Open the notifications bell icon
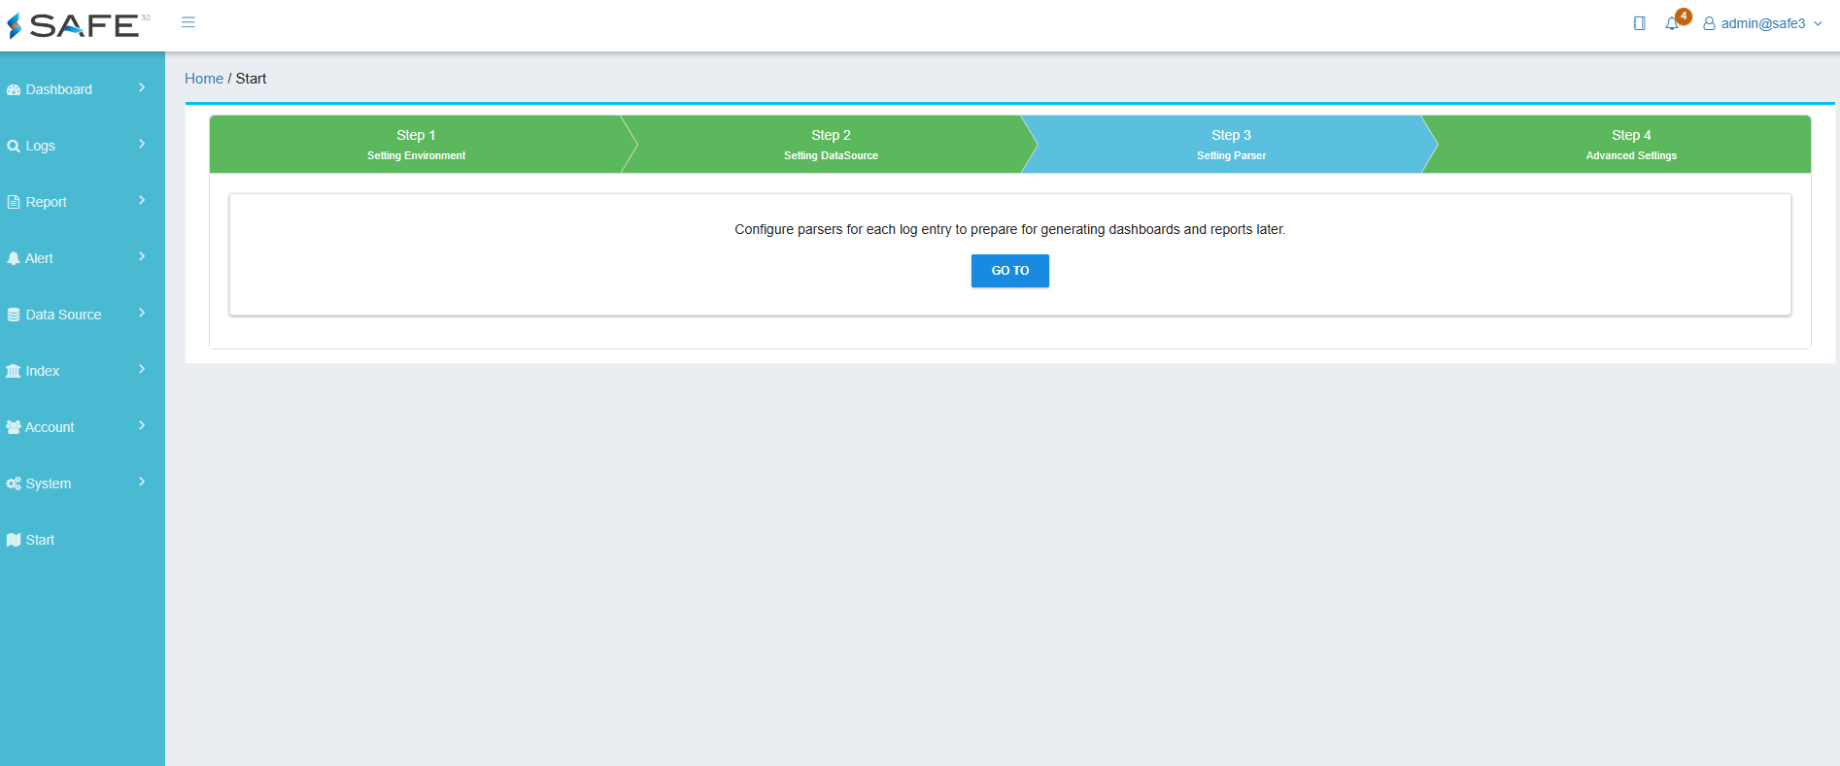 [x=1671, y=24]
